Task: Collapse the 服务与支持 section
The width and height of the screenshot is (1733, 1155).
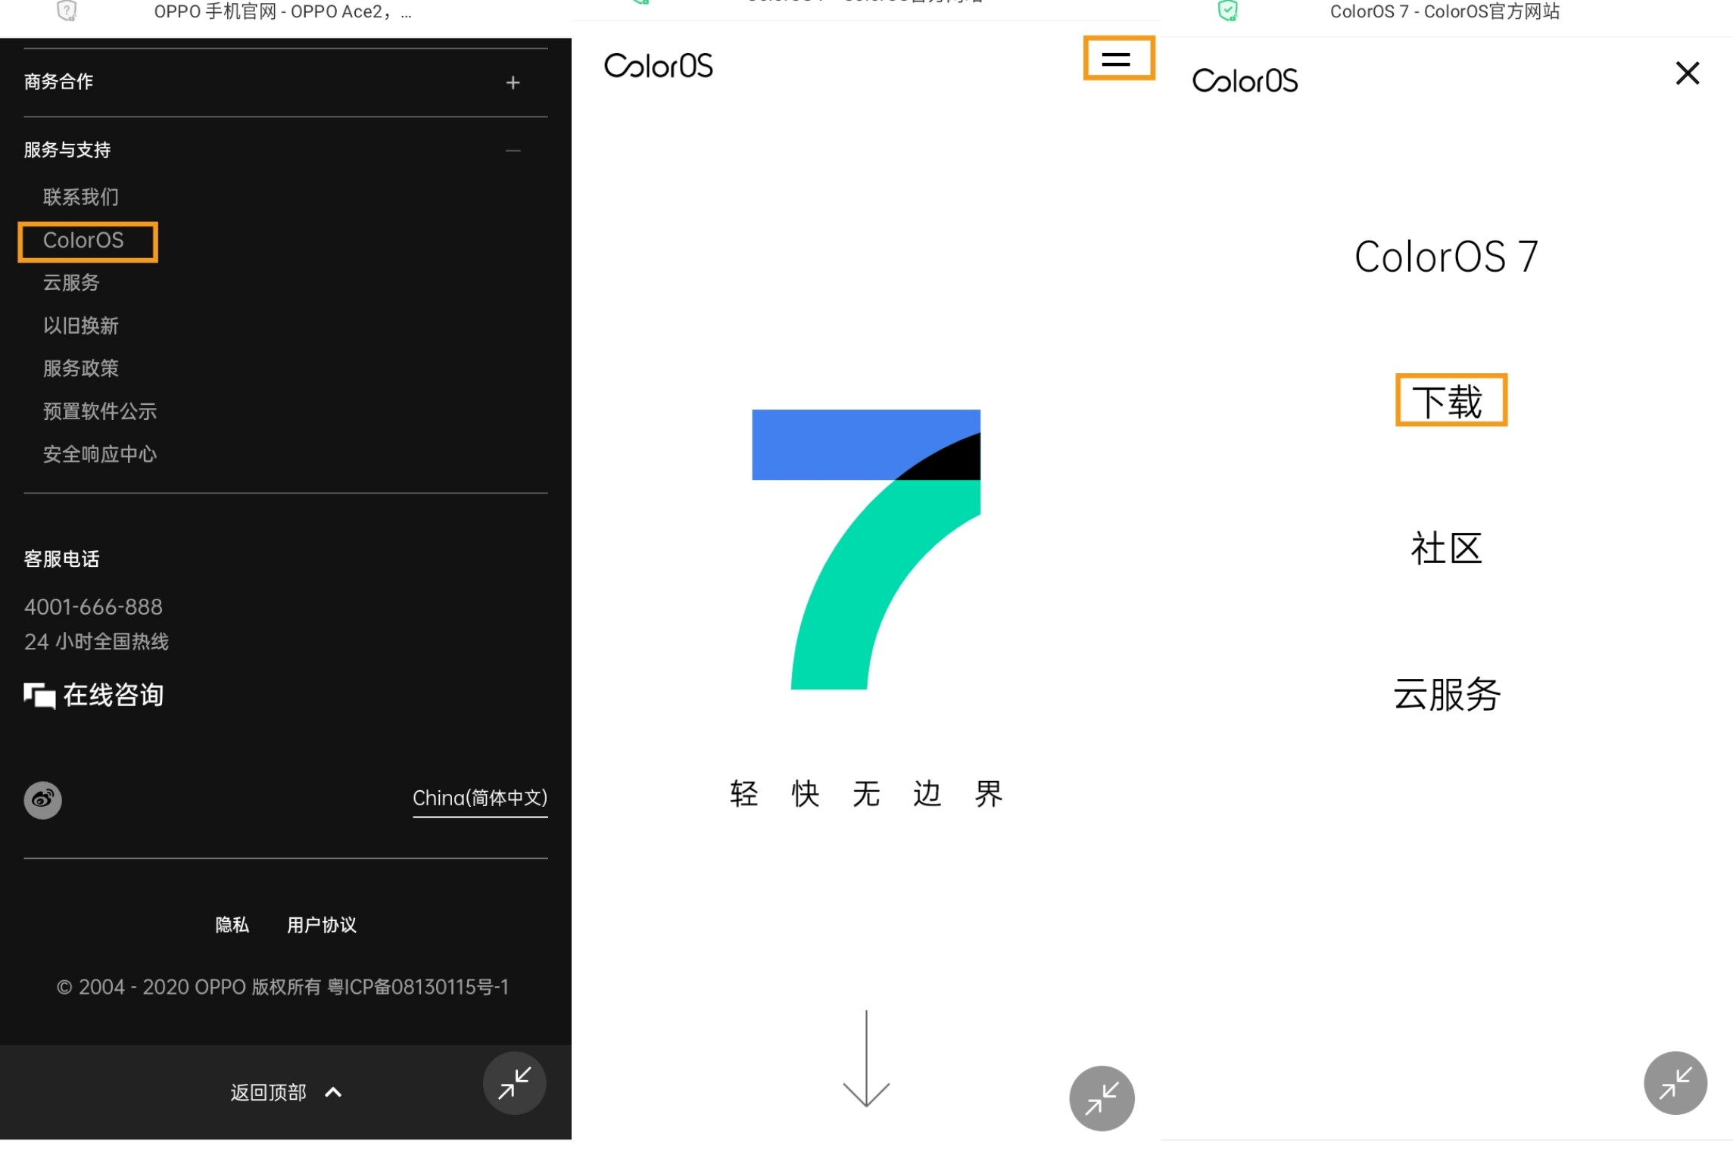Action: [x=513, y=151]
